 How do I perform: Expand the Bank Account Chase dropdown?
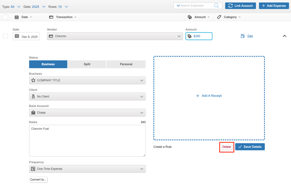pyautogui.click(x=87, y=112)
